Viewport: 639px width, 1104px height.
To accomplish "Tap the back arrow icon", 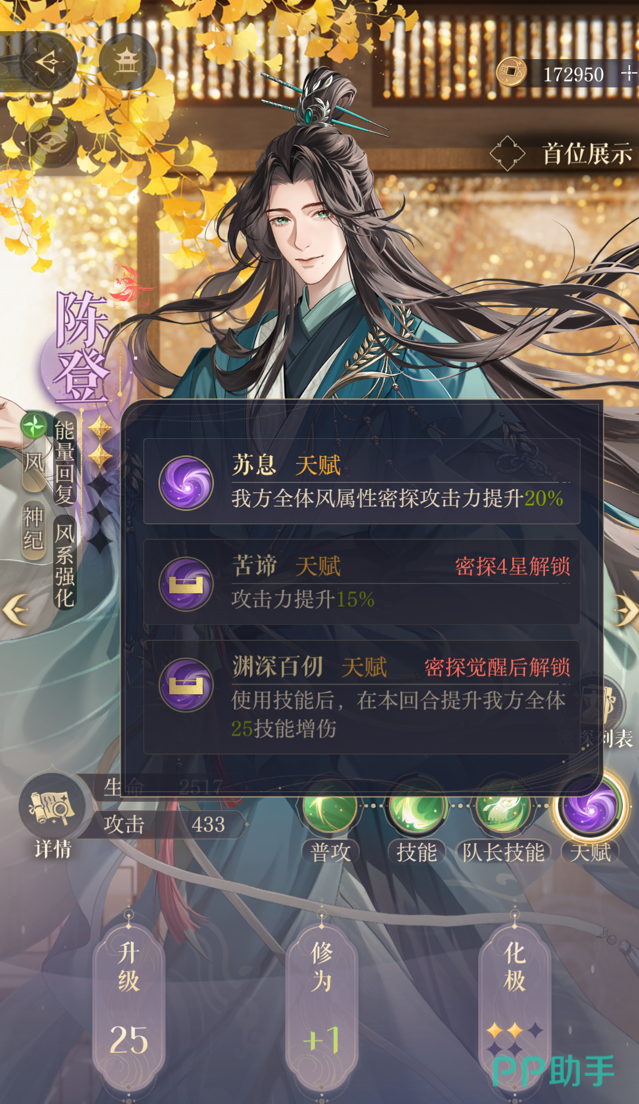I will pyautogui.click(x=47, y=62).
